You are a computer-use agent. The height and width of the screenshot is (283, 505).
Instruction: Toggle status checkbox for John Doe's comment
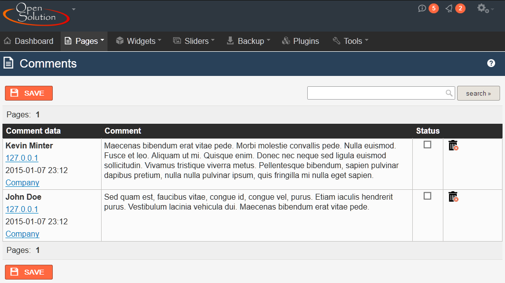428,196
